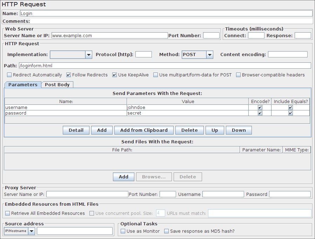Image resolution: width=315 pixels, height=239 pixels.
Task: Toggle the Use KeepAlive checkbox
Action: click(115, 75)
